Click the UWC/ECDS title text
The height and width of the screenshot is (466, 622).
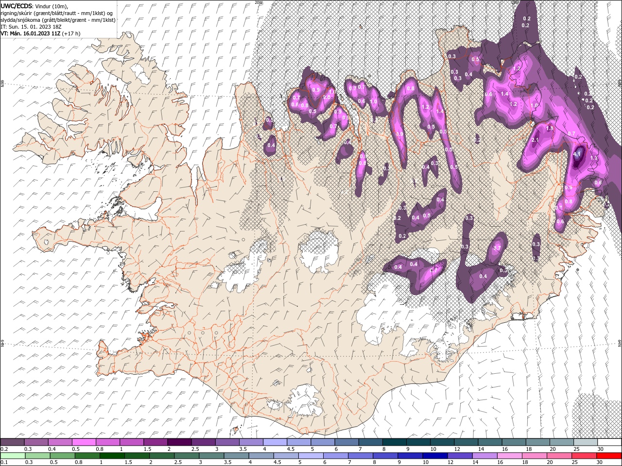16,6
